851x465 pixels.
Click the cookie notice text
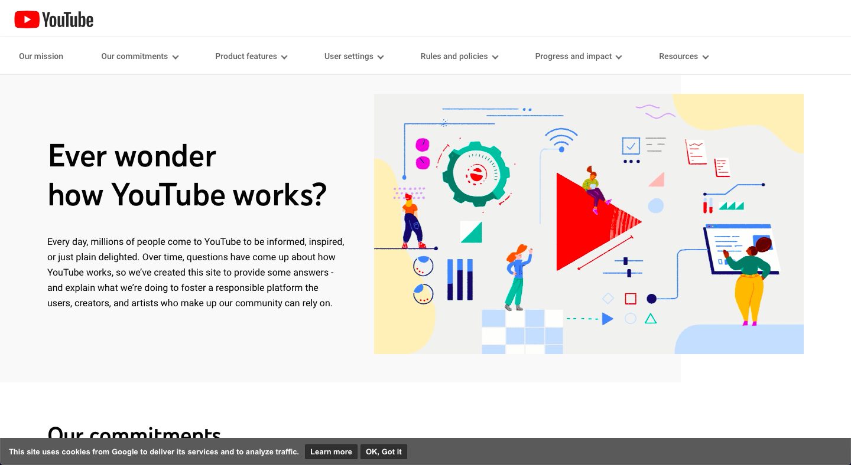[154, 452]
